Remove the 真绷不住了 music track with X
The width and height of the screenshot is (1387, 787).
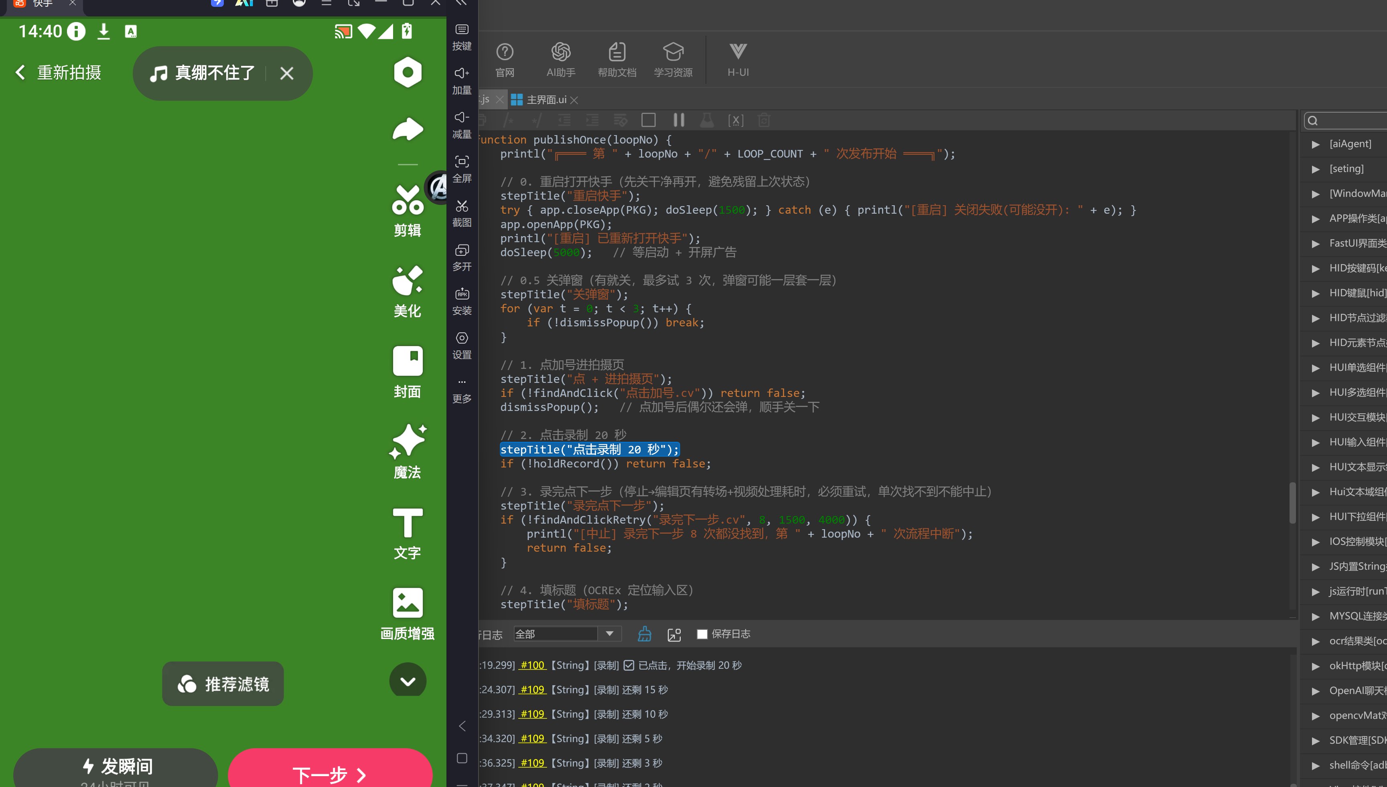tap(287, 73)
